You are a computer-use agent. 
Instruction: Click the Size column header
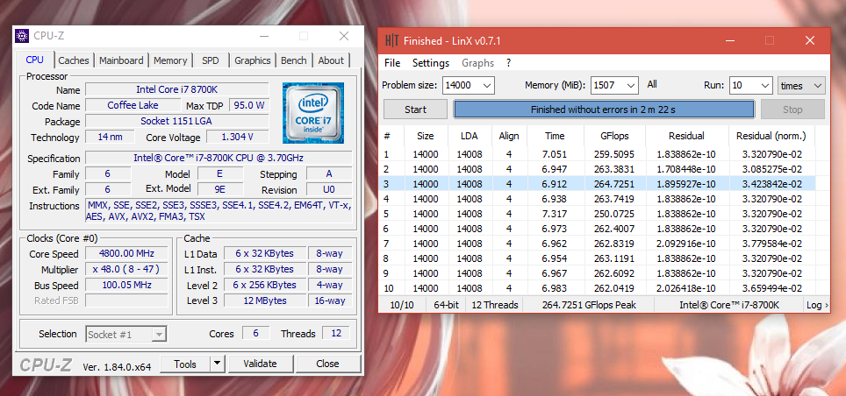coord(425,137)
